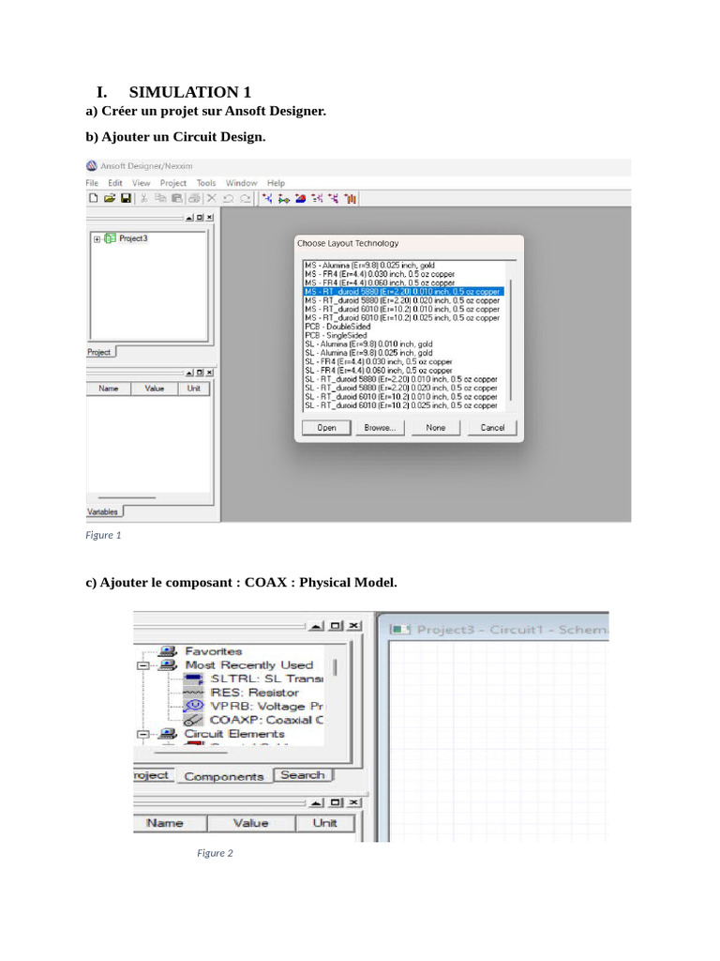
Task: Open the Project menu
Action: [x=173, y=183]
